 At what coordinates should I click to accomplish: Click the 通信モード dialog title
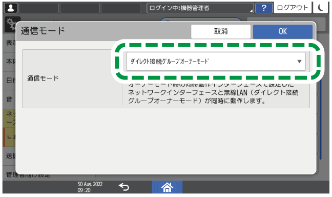(x=43, y=31)
